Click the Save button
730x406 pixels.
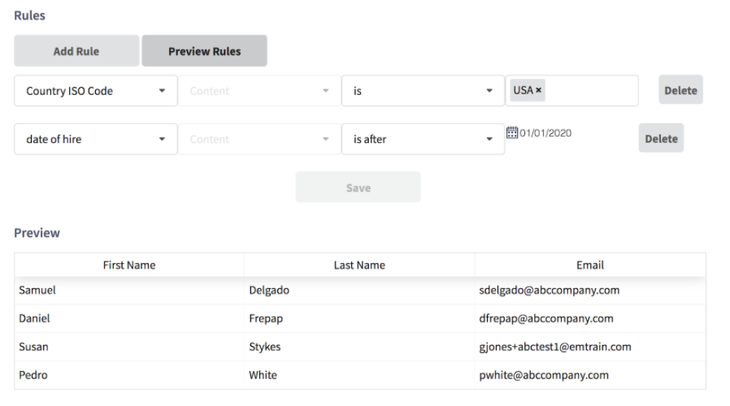click(x=358, y=187)
